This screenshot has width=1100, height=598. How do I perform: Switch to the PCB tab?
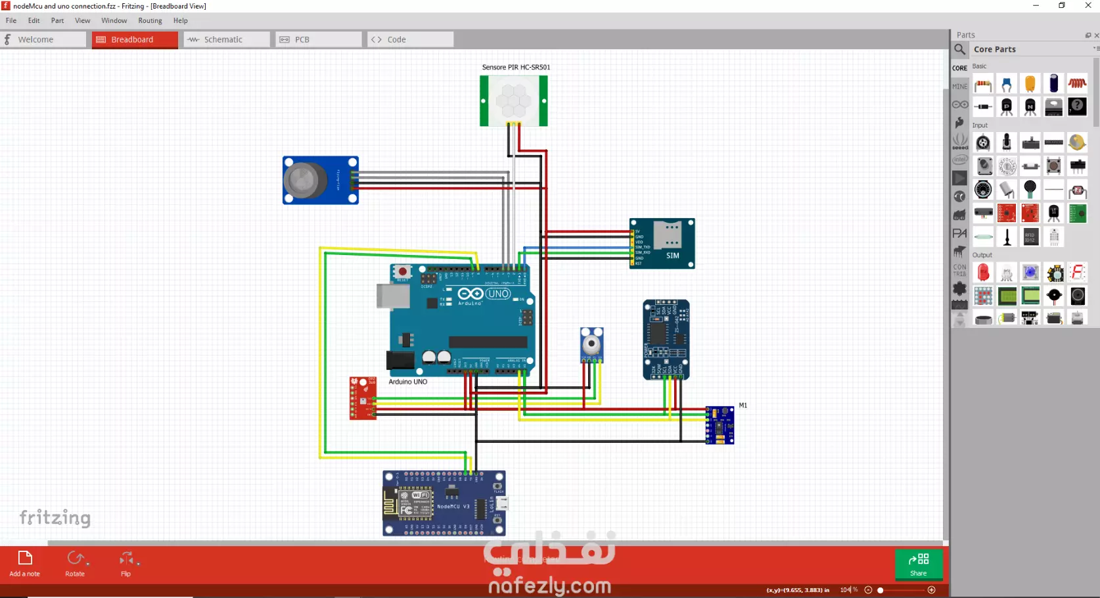[x=319, y=39]
